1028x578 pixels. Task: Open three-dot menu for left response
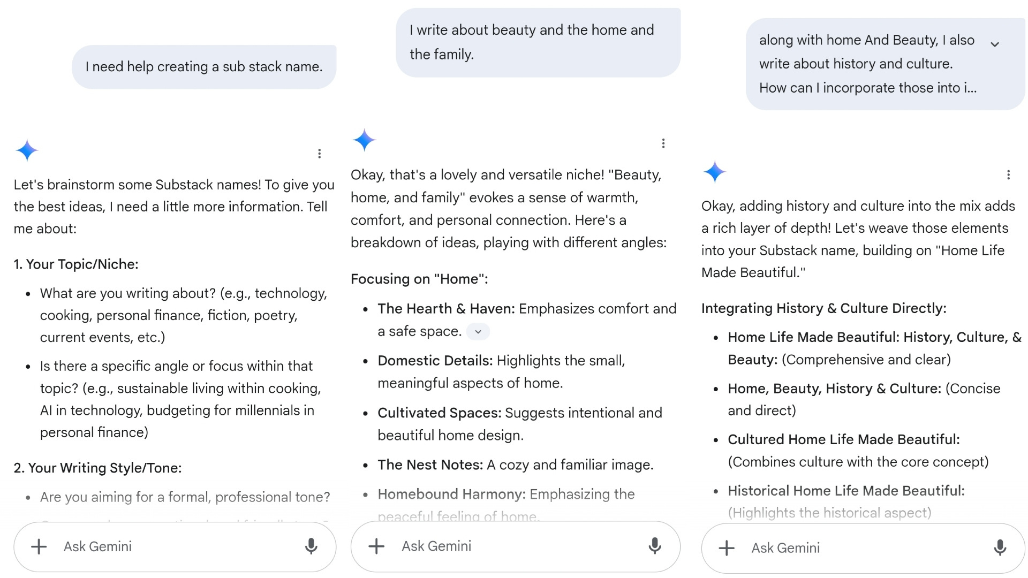point(320,154)
